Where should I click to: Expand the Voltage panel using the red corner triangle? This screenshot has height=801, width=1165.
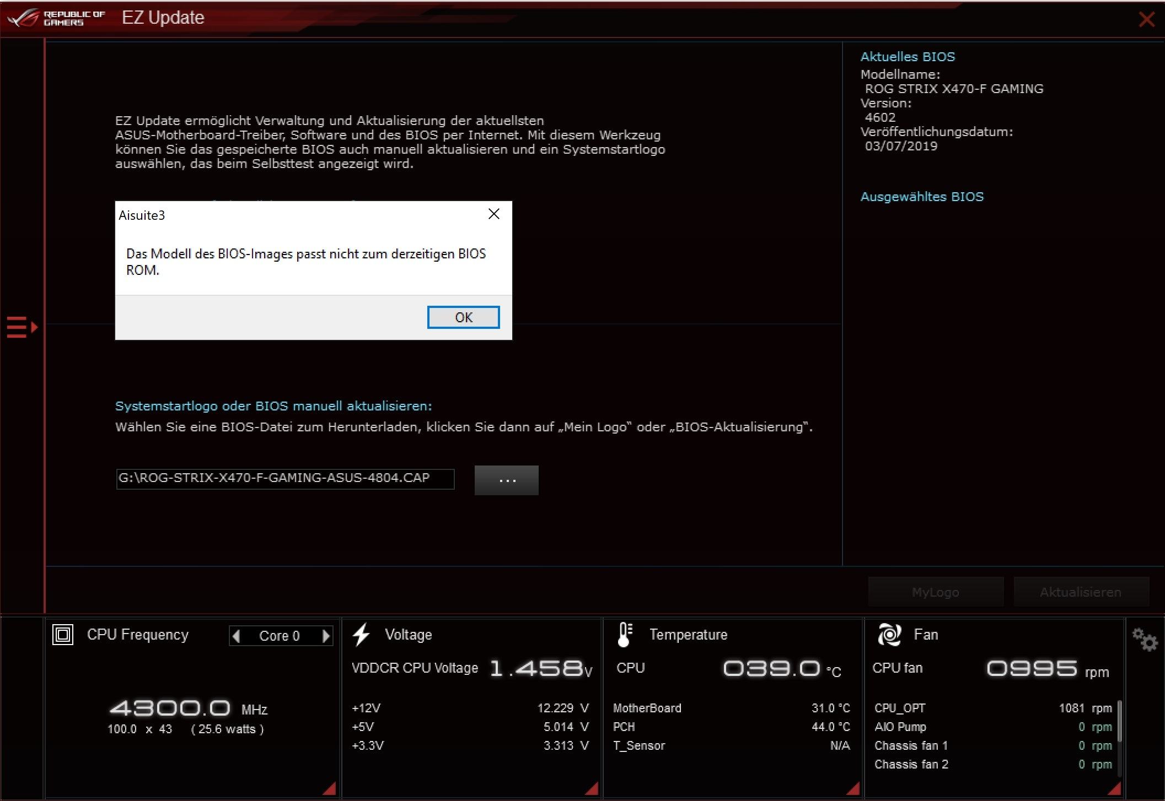592,788
